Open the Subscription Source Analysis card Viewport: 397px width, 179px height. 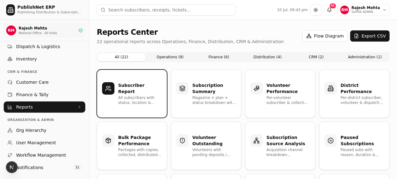[280, 146]
